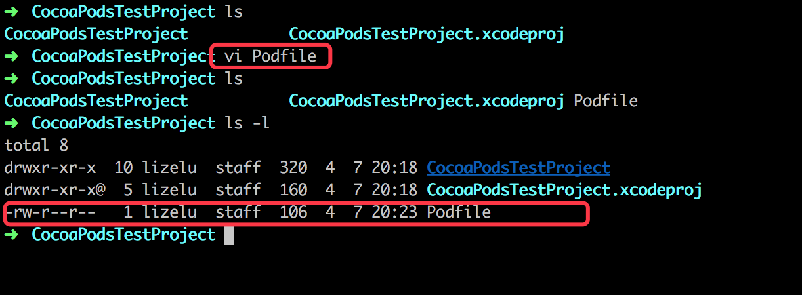This screenshot has width=802, height=295.
Task: Click CocoaPodsTestProject.xcodeproj in the long listing
Action: [564, 190]
